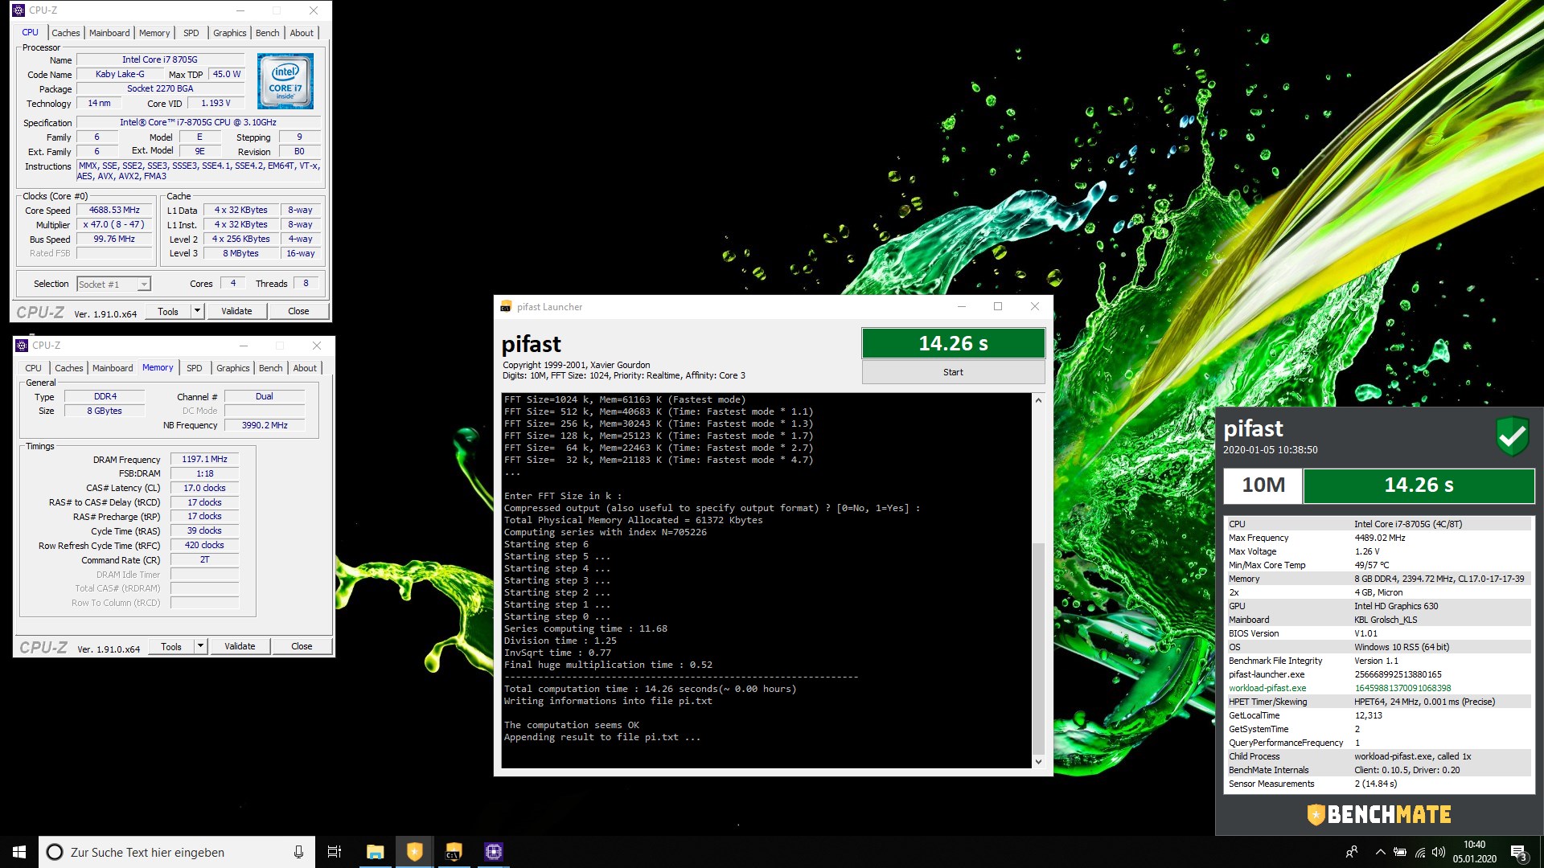Image resolution: width=1544 pixels, height=868 pixels.
Task: Click the pifast Launcher title bar icon
Action: 506,307
